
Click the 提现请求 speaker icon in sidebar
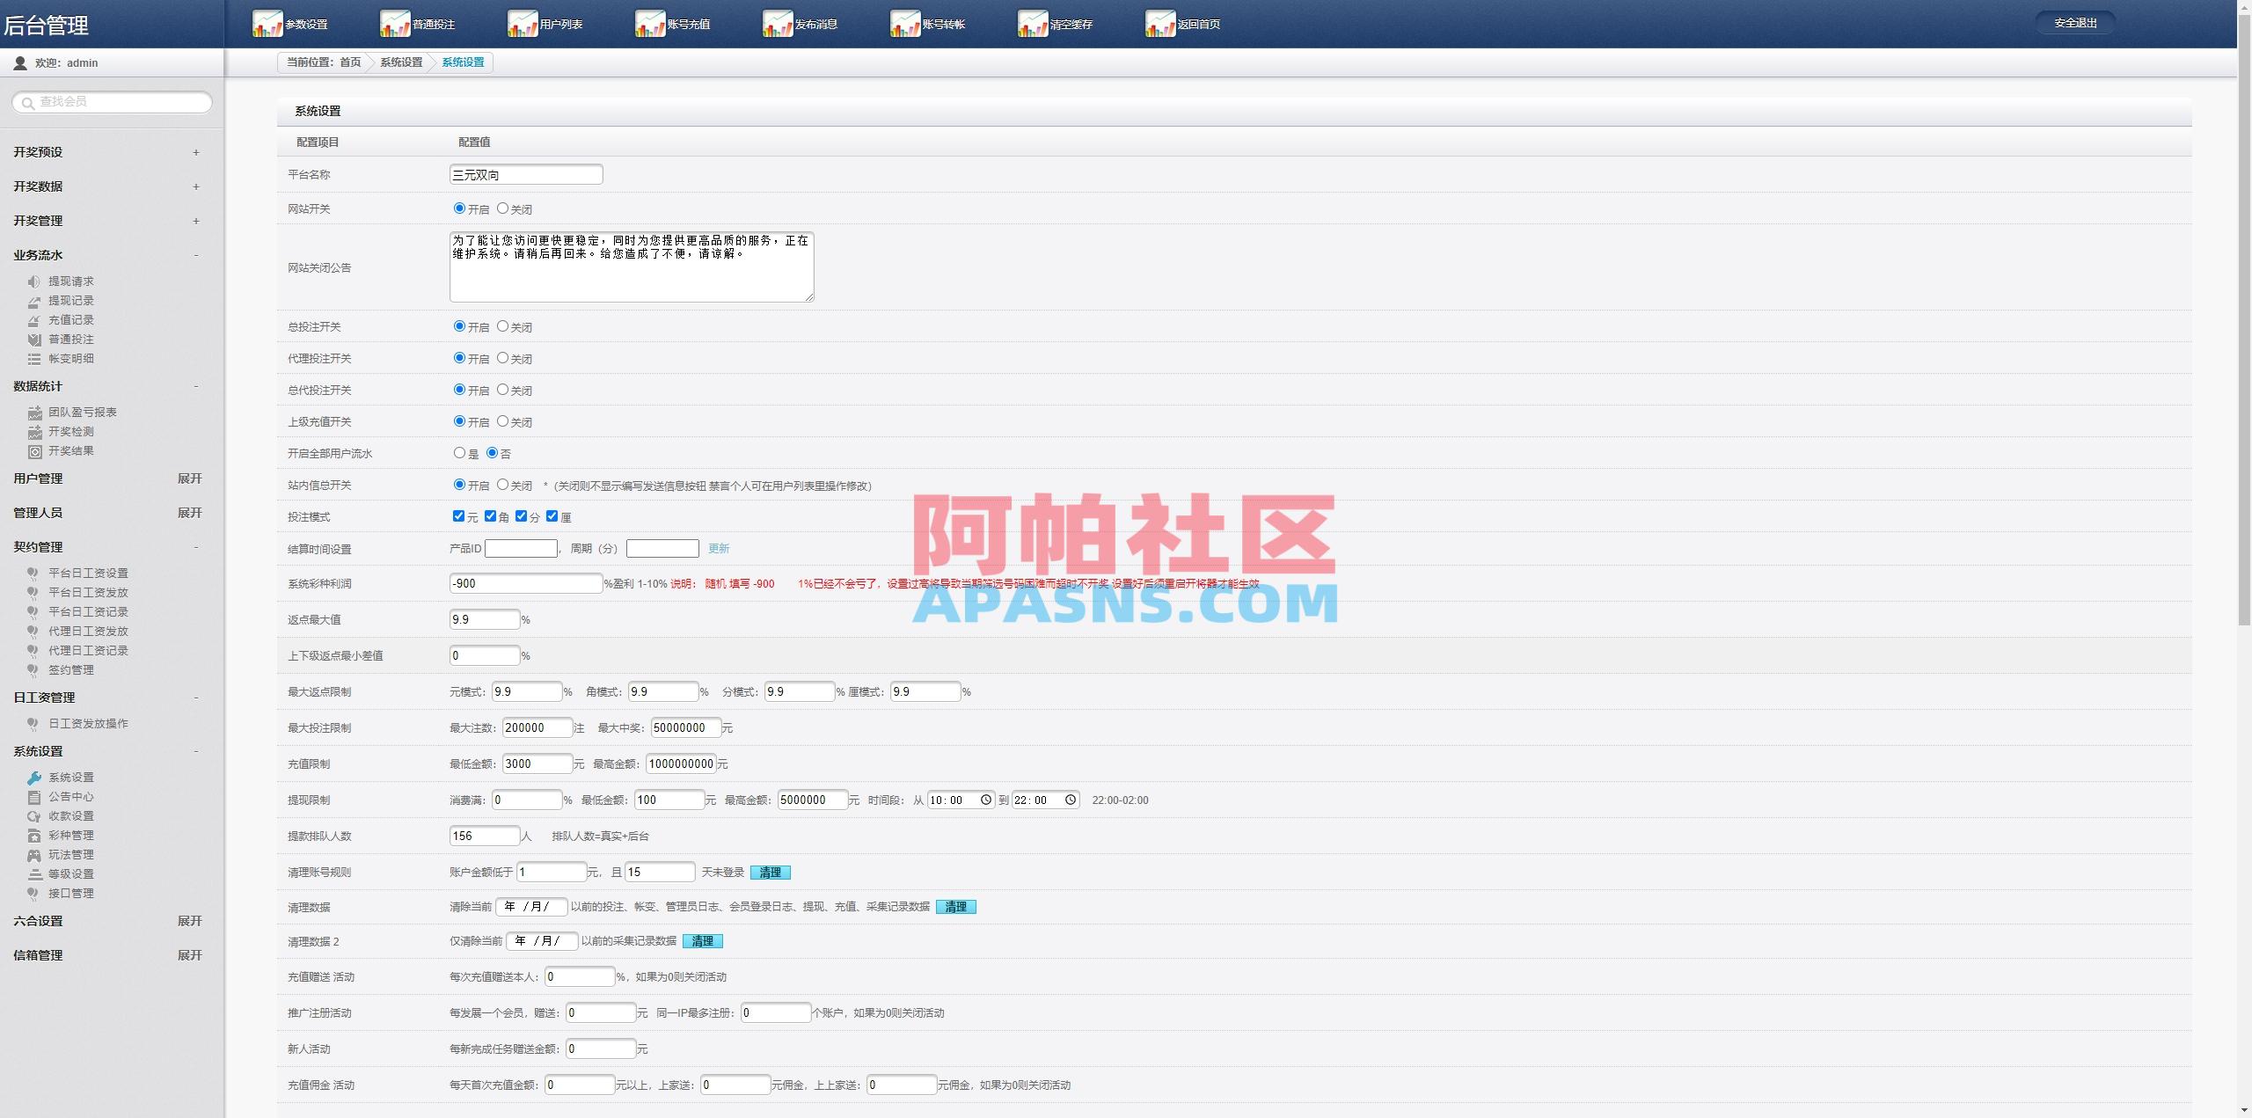point(34,281)
